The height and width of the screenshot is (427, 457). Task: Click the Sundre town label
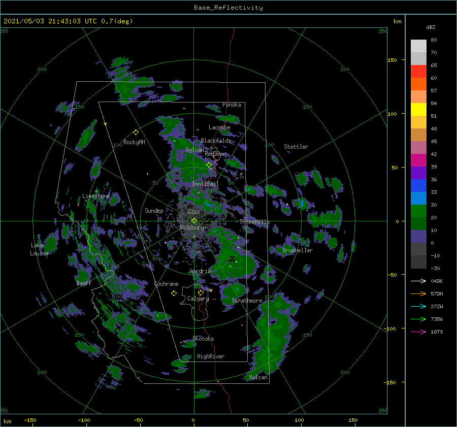[x=154, y=210]
